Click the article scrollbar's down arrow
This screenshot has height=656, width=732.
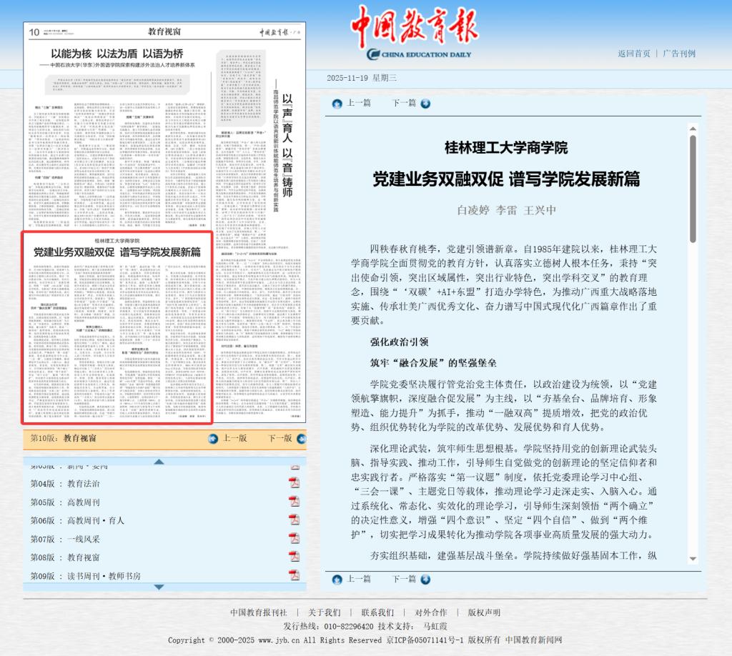(693, 558)
